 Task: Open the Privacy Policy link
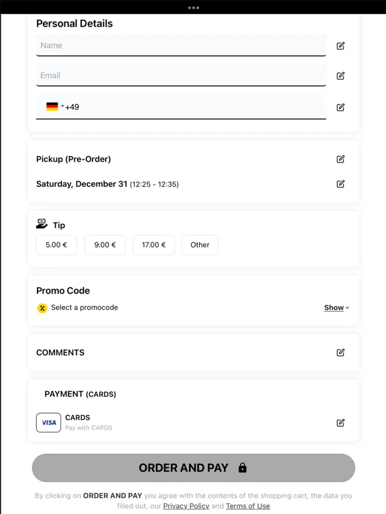[x=186, y=506]
